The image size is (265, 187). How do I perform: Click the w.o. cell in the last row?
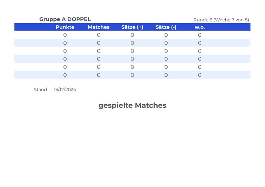click(199, 75)
